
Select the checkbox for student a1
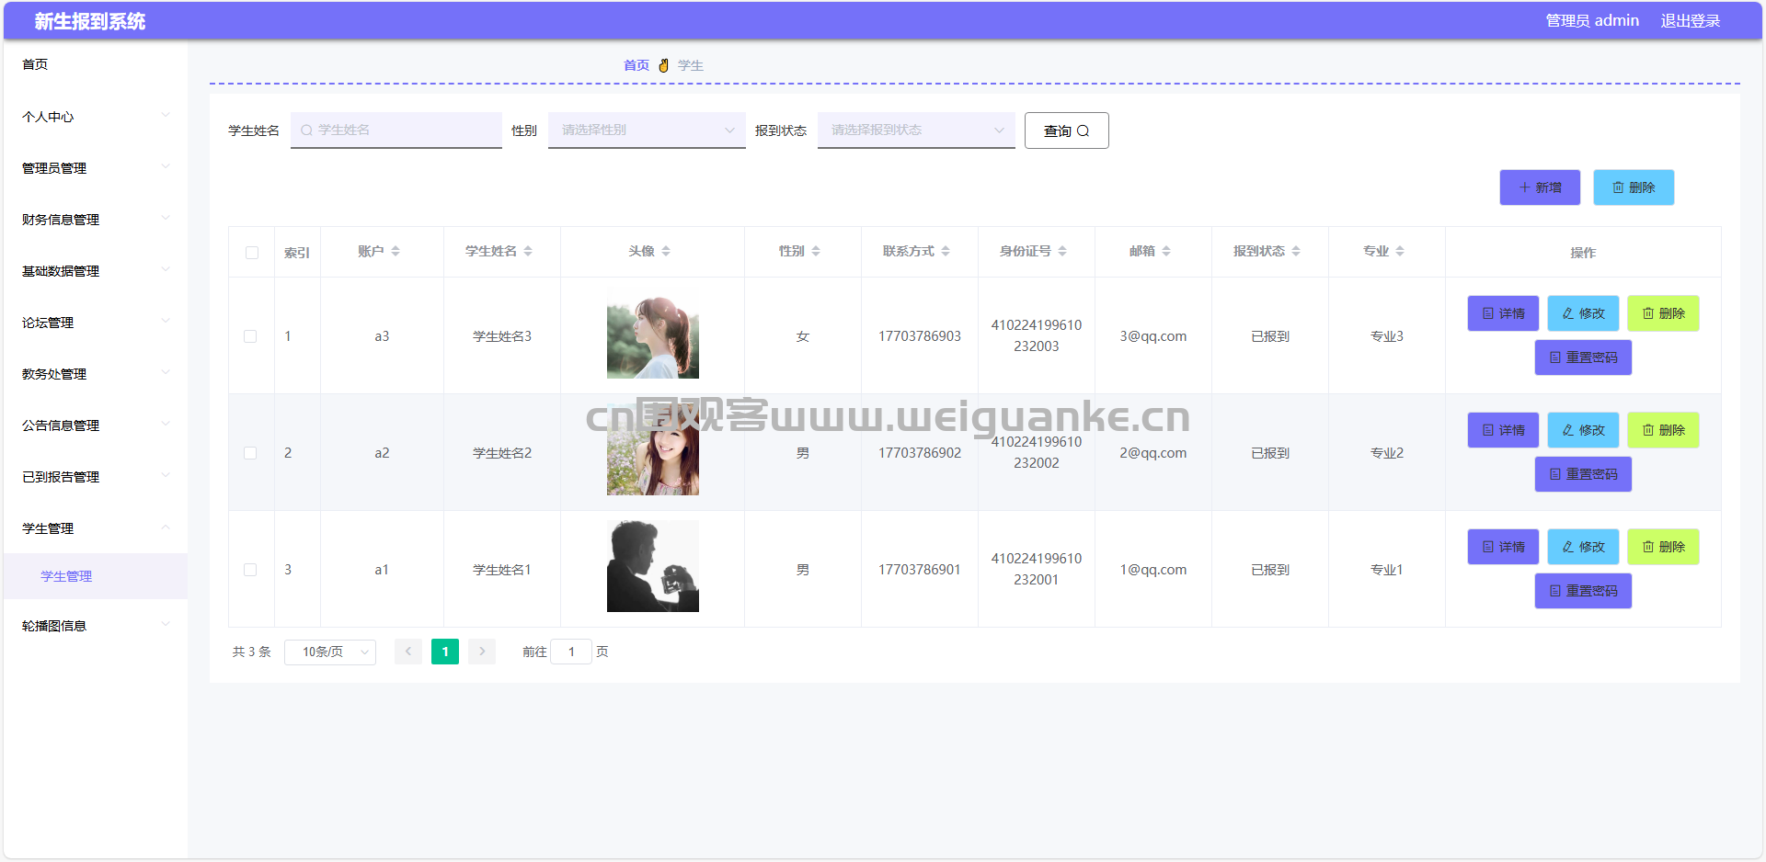click(x=250, y=570)
